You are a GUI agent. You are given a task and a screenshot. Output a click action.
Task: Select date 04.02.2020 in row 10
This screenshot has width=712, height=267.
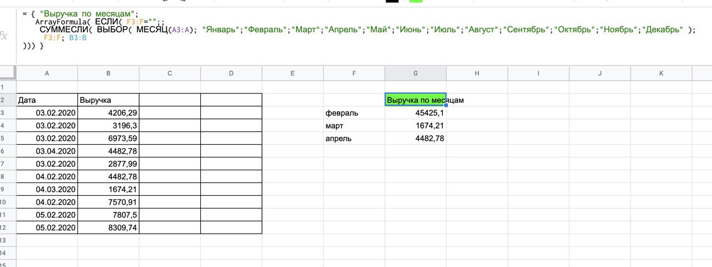point(47,202)
